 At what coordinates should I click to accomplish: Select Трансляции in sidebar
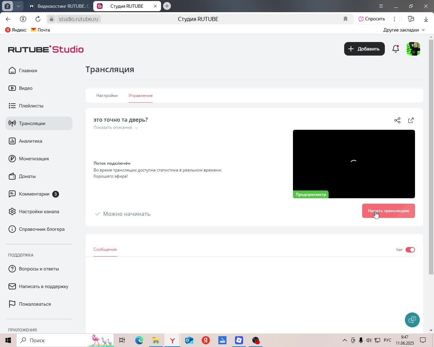39,123
